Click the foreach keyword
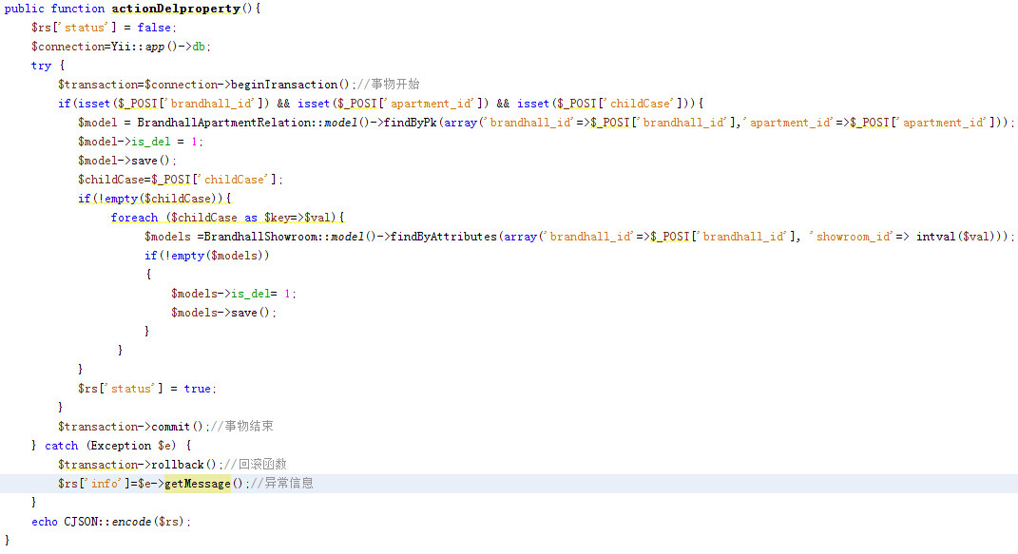The height and width of the screenshot is (554, 1018). [x=134, y=218]
